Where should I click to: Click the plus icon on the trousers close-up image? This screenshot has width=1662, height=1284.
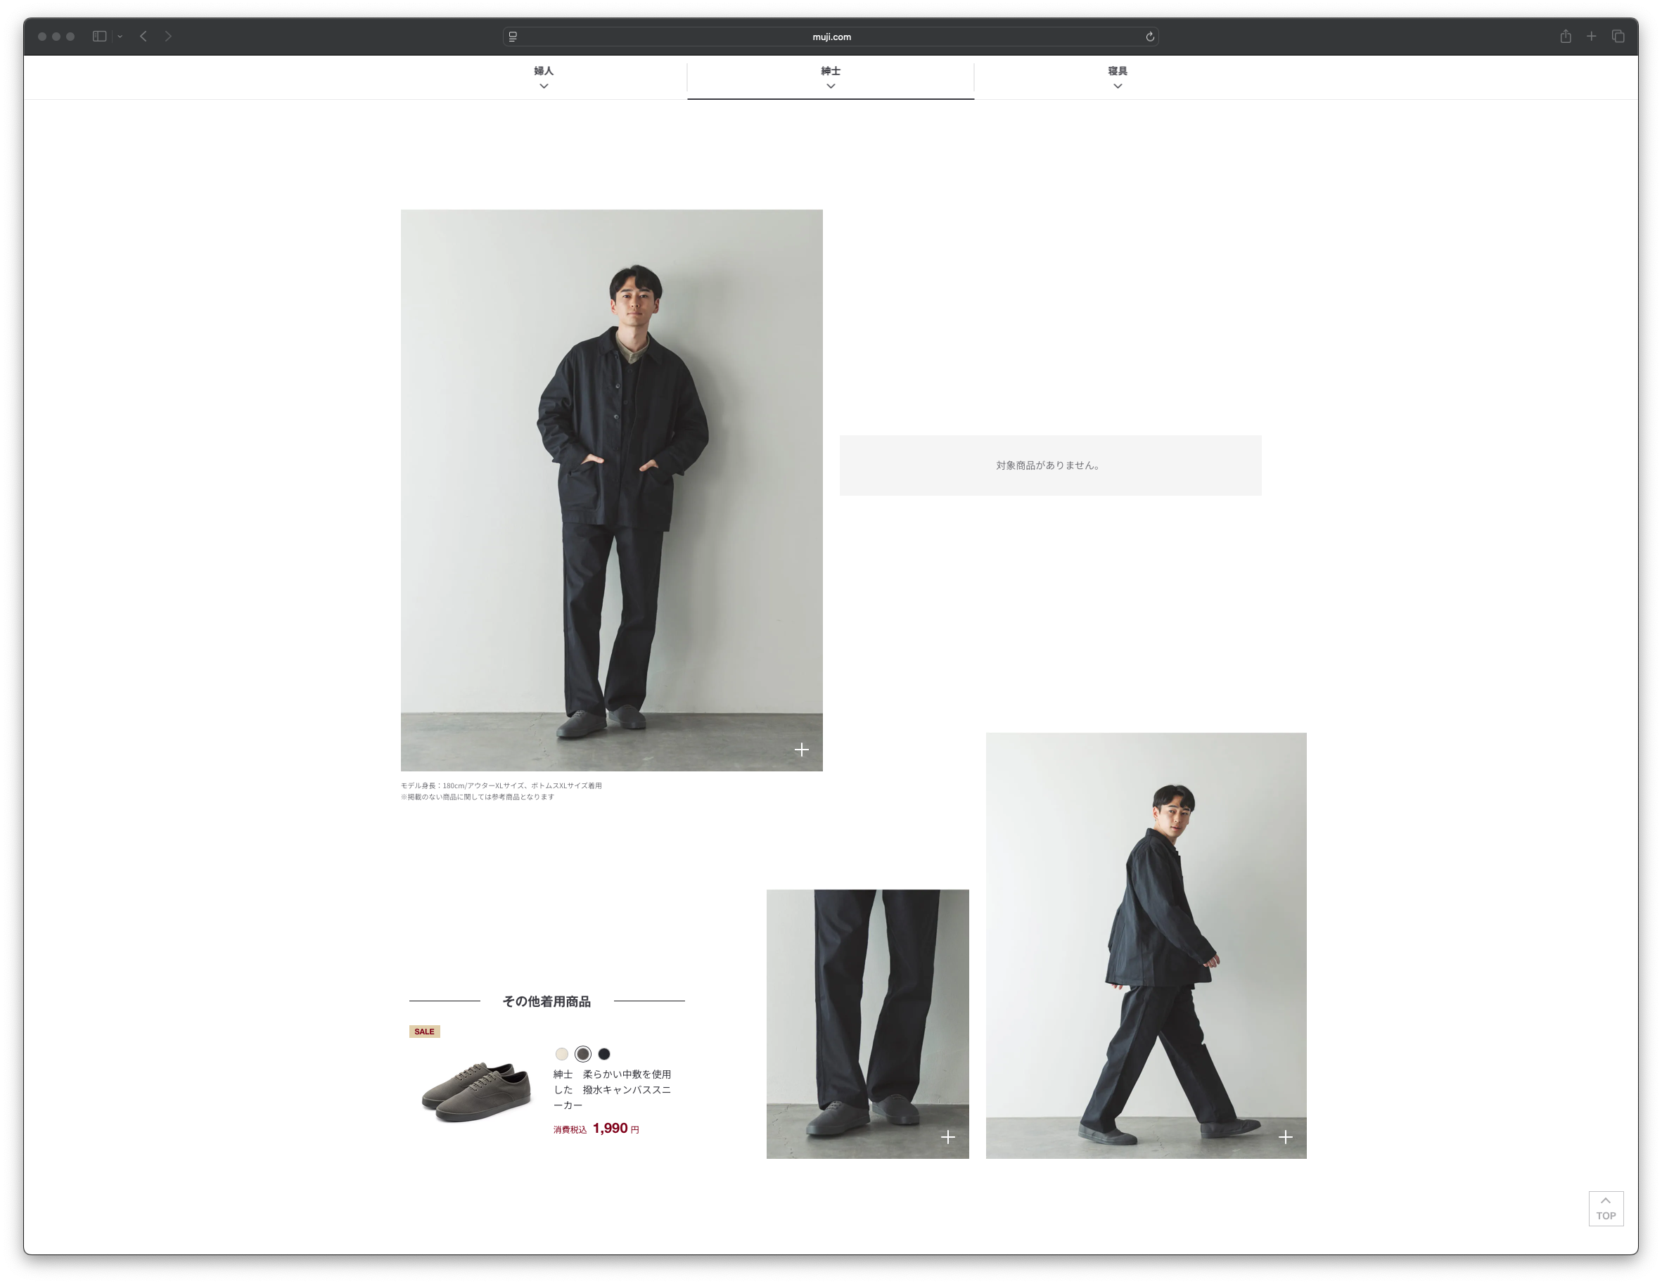pyautogui.click(x=948, y=1136)
